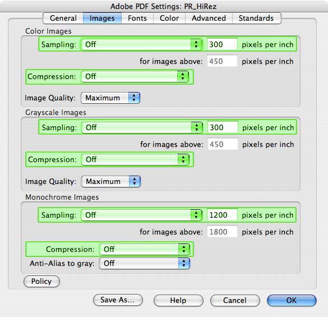Image resolution: width=328 pixels, height=317 pixels.
Task: Switch to the Advanced tab
Action: (209, 18)
